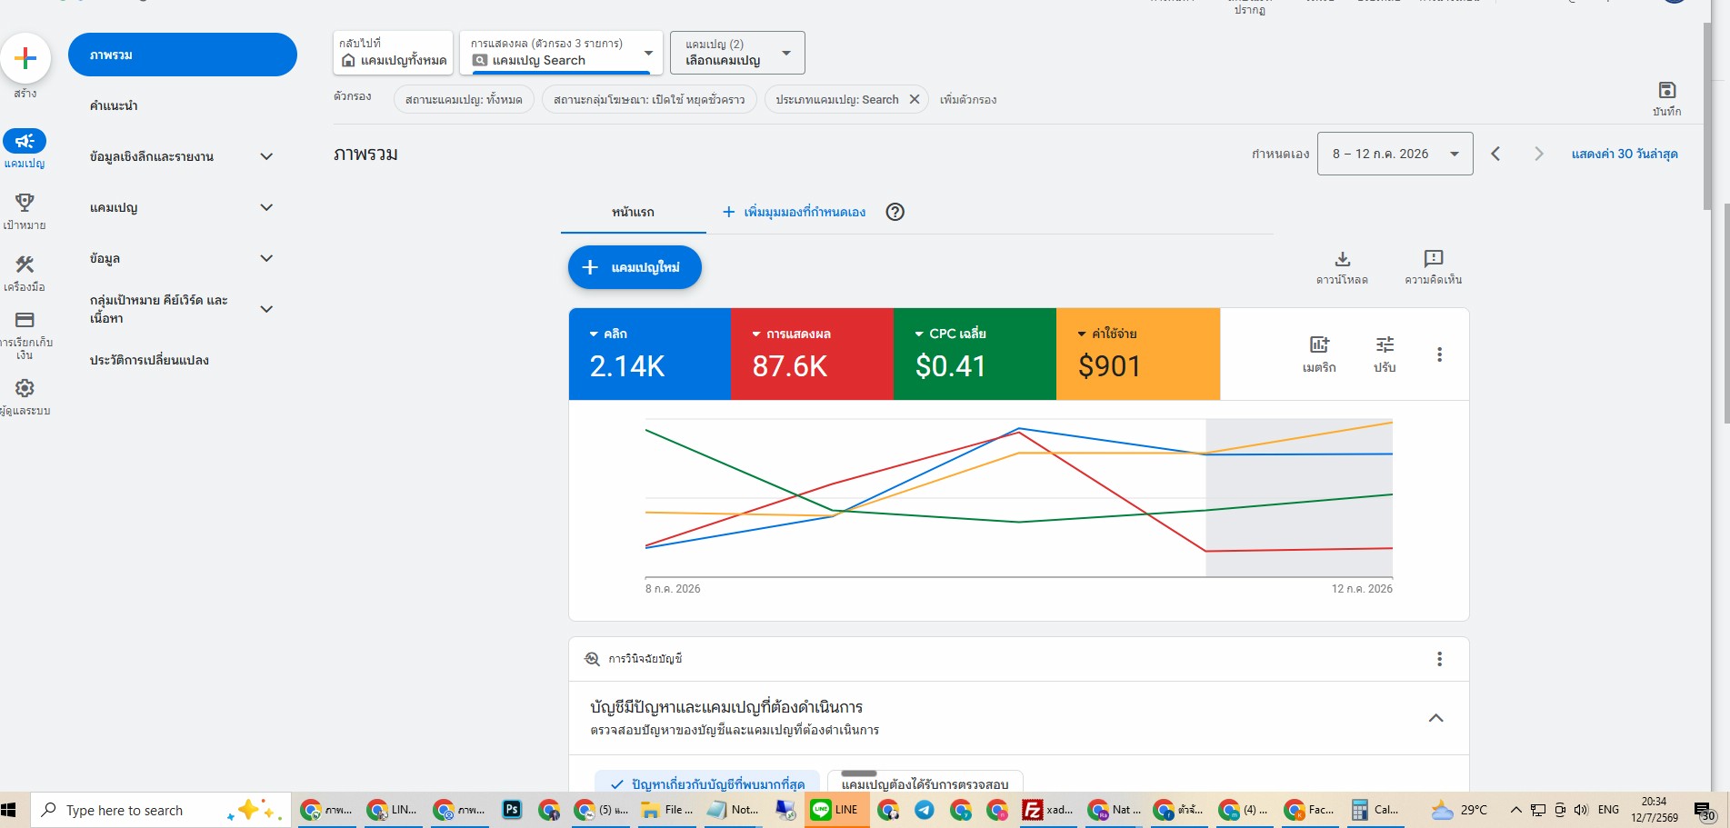Click the Feedback icon above the chart

(x=1433, y=259)
